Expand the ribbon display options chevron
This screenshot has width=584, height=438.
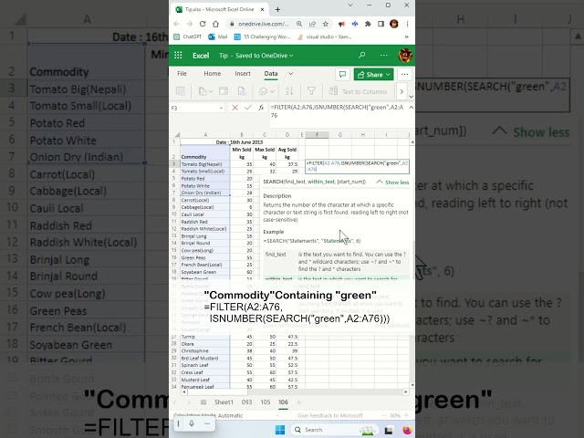411,97
